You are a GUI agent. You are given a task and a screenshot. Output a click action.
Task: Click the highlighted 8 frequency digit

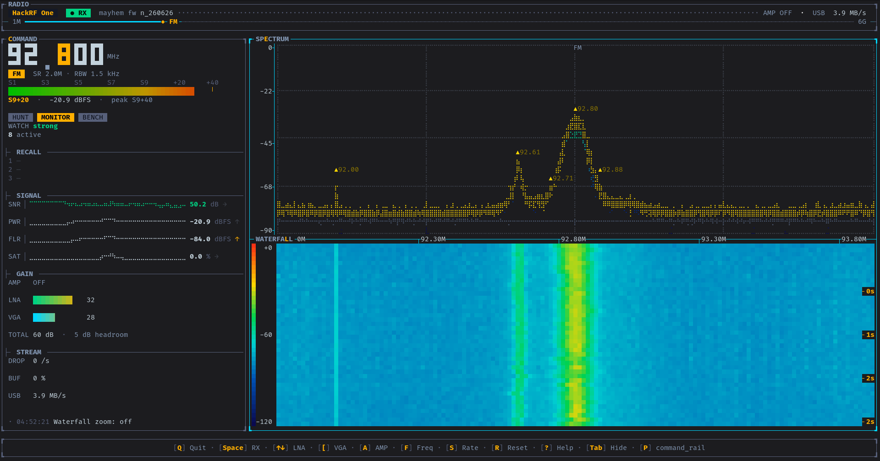pos(64,54)
